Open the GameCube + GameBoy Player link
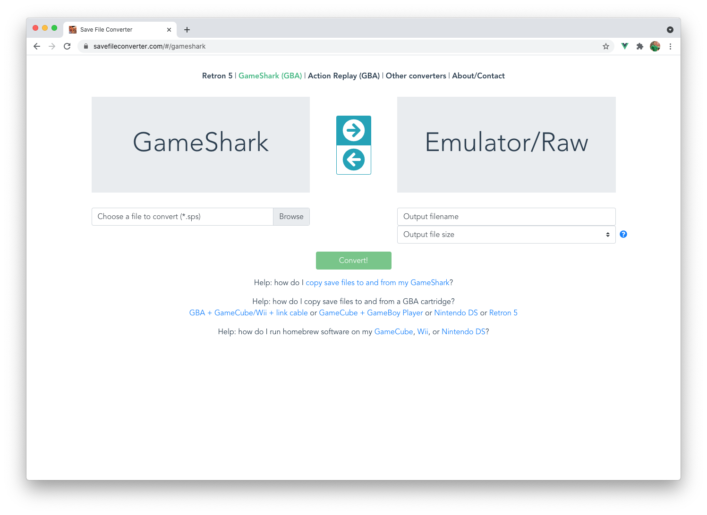 click(x=371, y=313)
